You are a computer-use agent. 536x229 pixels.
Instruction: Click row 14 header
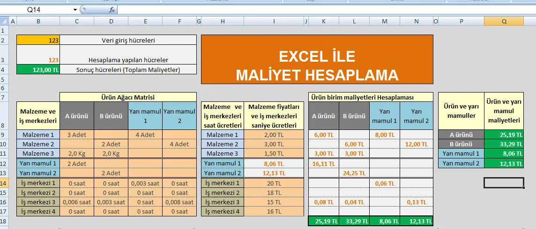pos(4,183)
